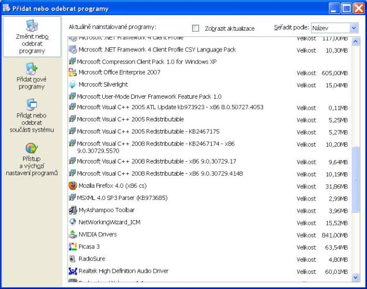This screenshot has width=367, height=289.
Task: Select Změnit nebo odebrat programy sidebar icon
Action: point(32,26)
